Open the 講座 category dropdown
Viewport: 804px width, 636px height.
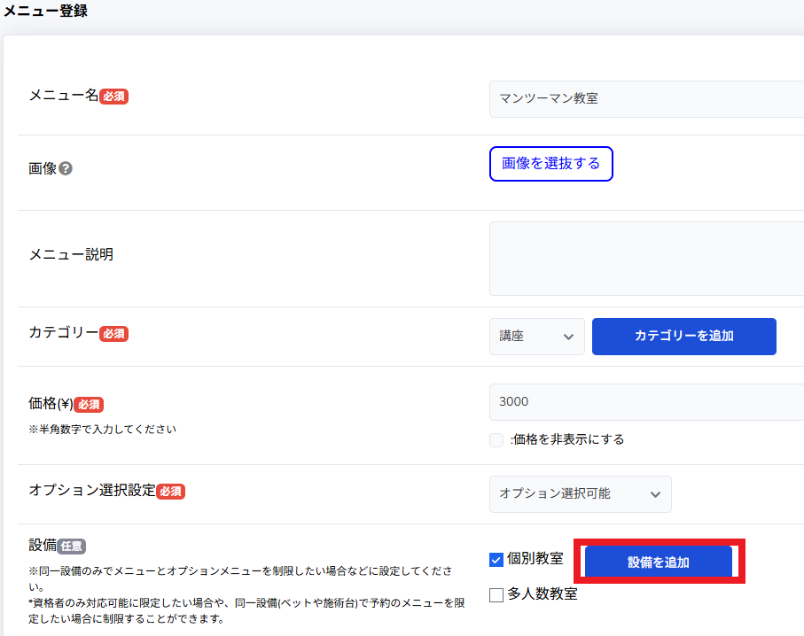(x=536, y=337)
